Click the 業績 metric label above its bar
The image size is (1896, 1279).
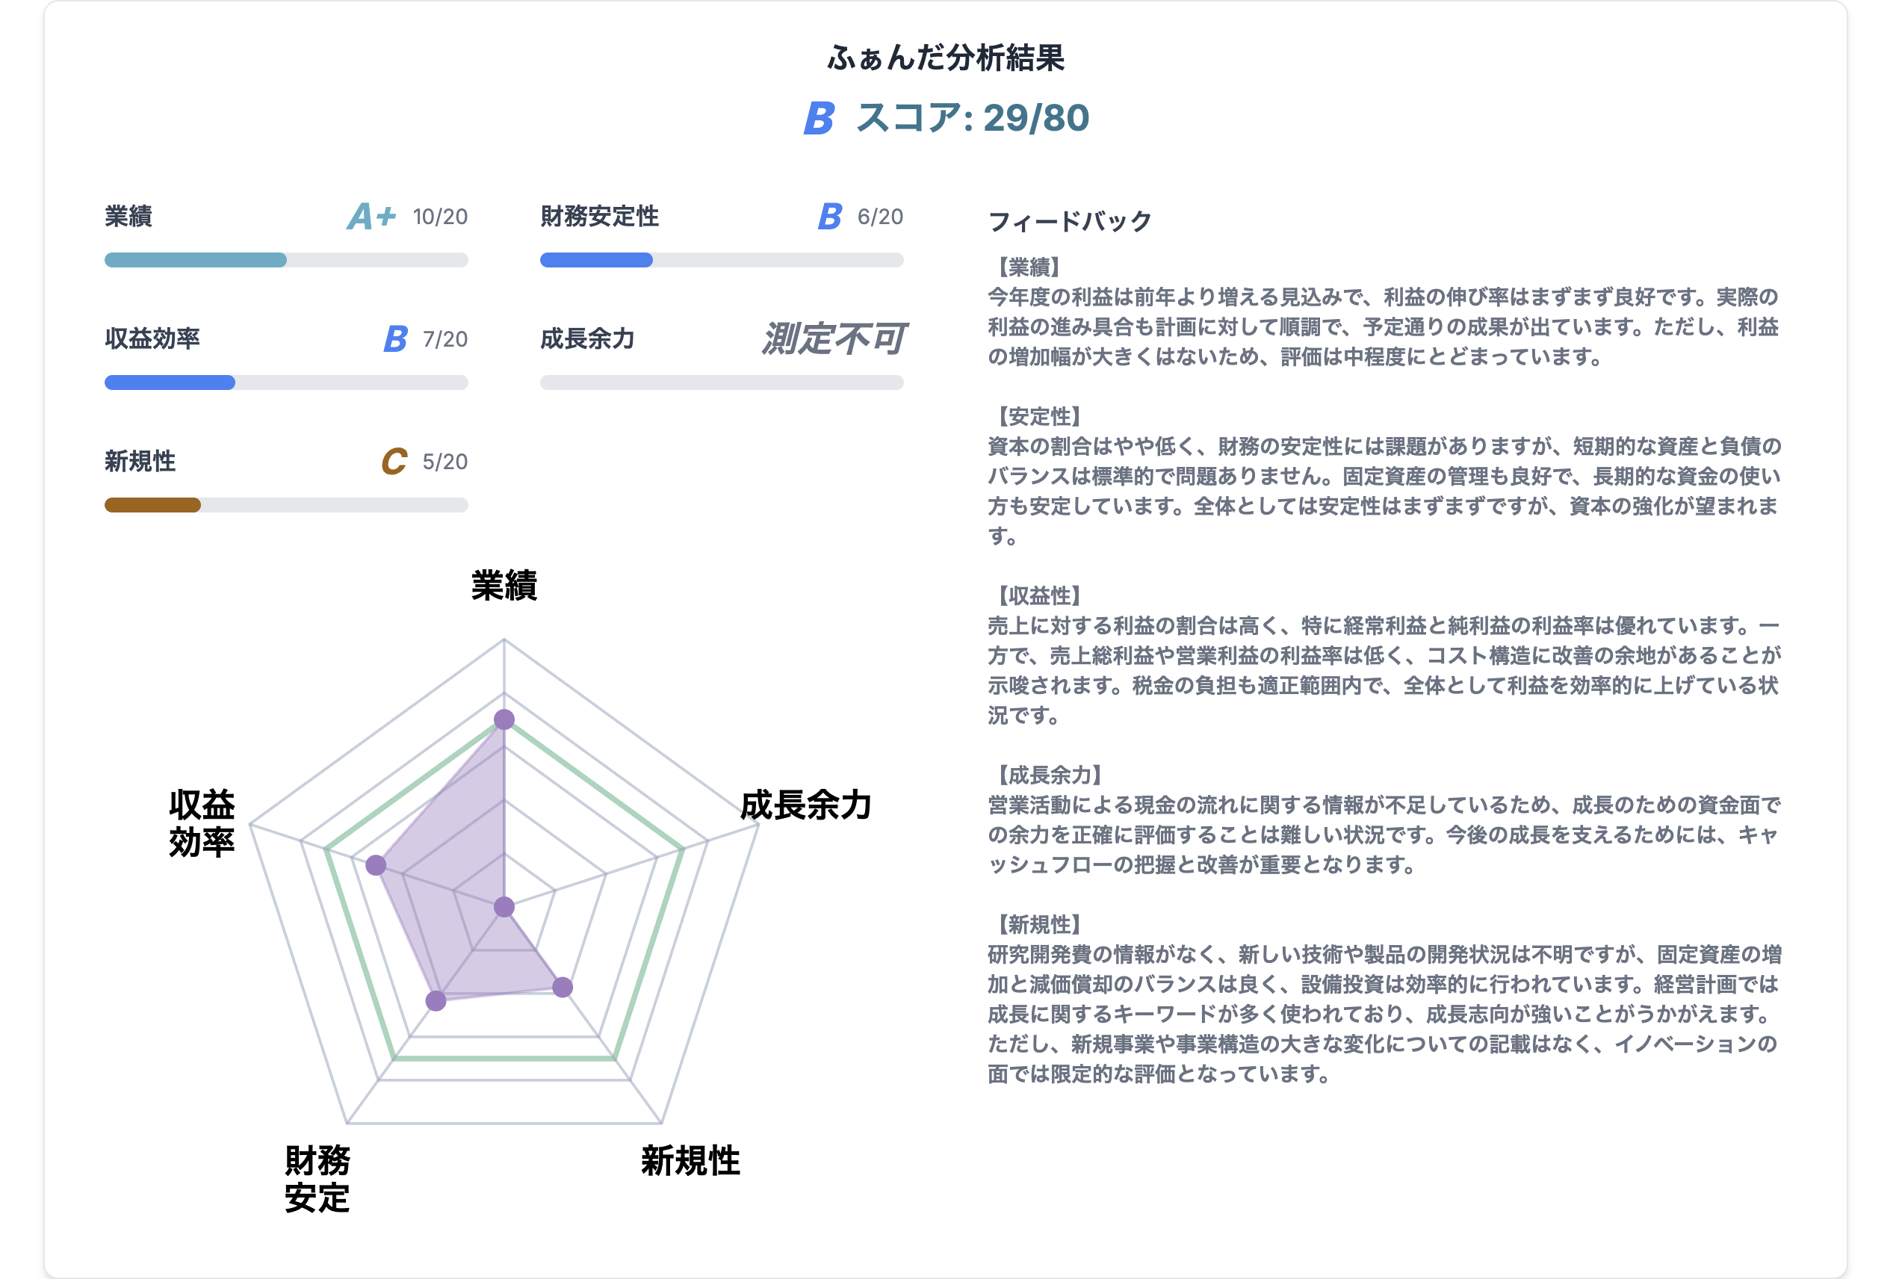(x=128, y=216)
